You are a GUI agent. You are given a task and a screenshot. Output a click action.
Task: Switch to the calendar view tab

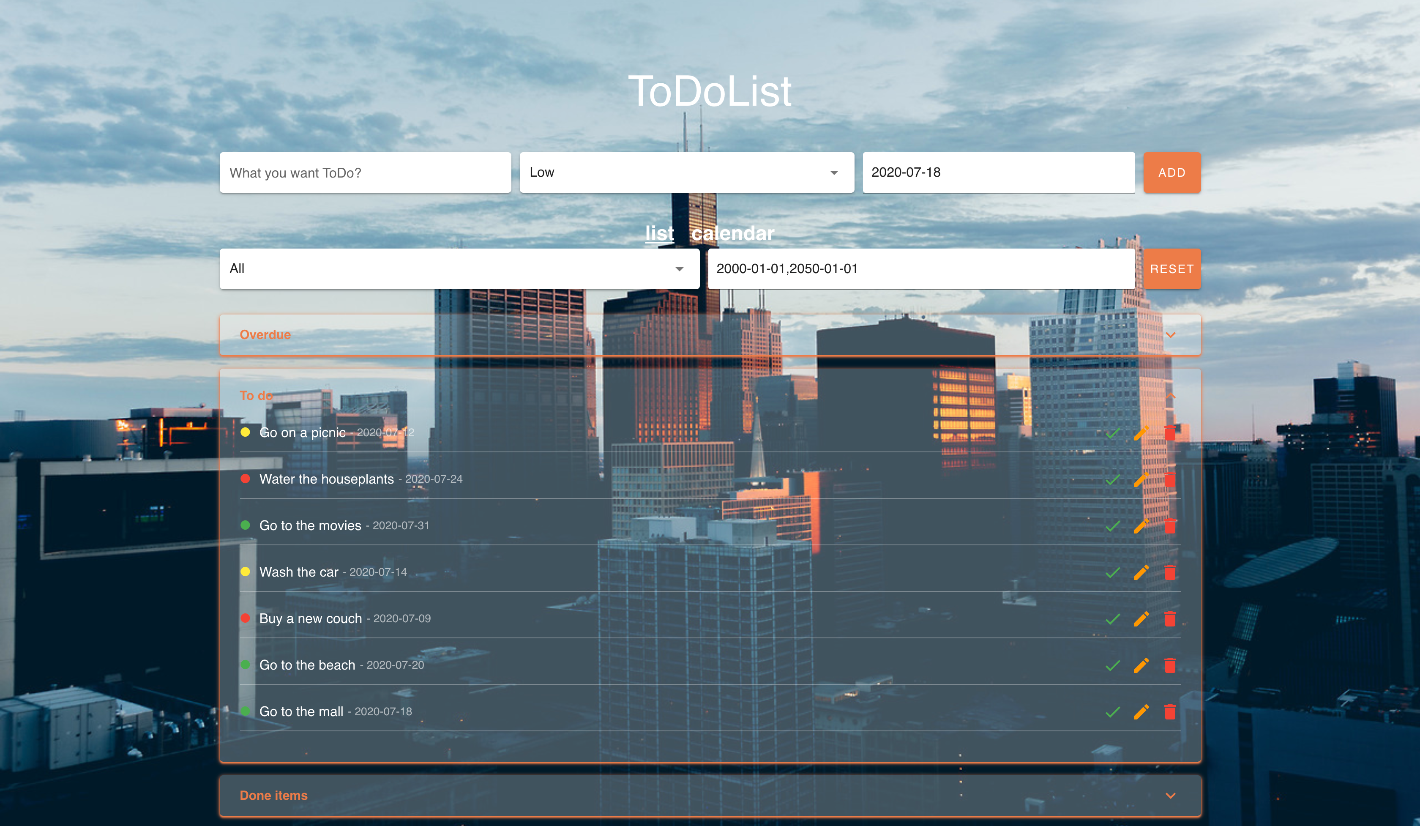pyautogui.click(x=732, y=233)
